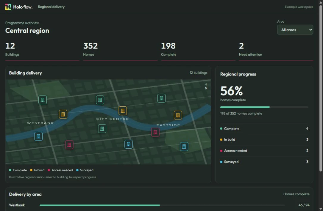Click the Surveyed row in Regional progress list
The image size is (323, 211).
click(x=264, y=162)
